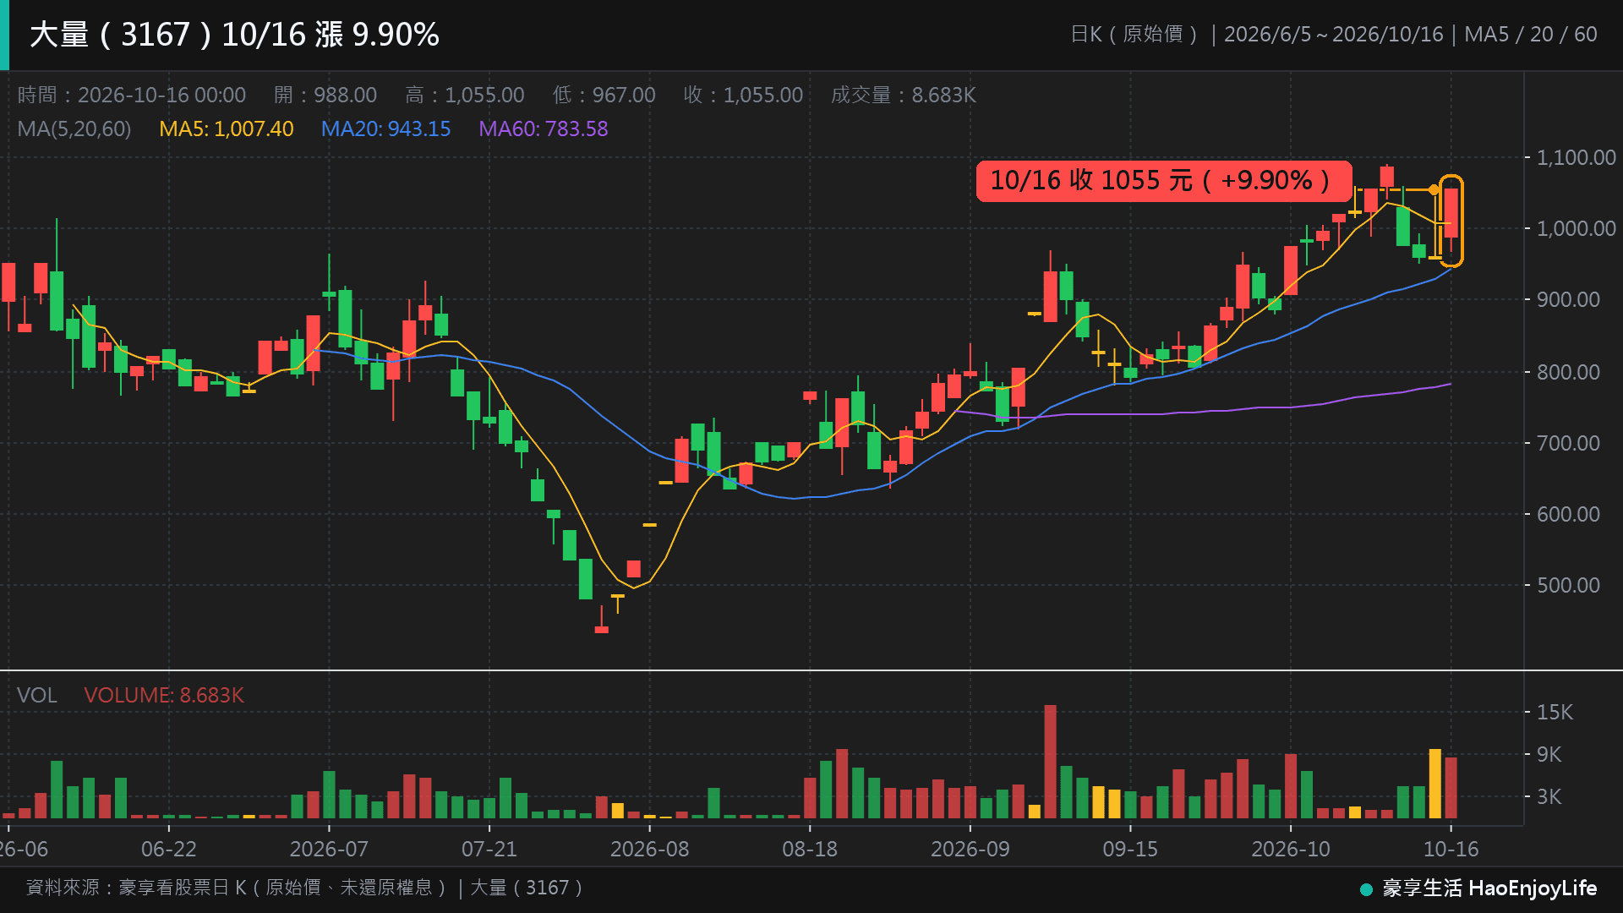Click the 09-15 date axis label
Screen dimensions: 1623x913
(x=1130, y=849)
